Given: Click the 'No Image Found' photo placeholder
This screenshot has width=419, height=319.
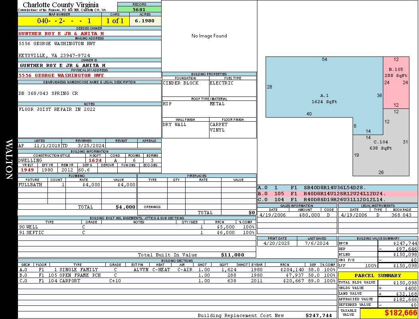Looking at the screenshot, I should point(209,36).
